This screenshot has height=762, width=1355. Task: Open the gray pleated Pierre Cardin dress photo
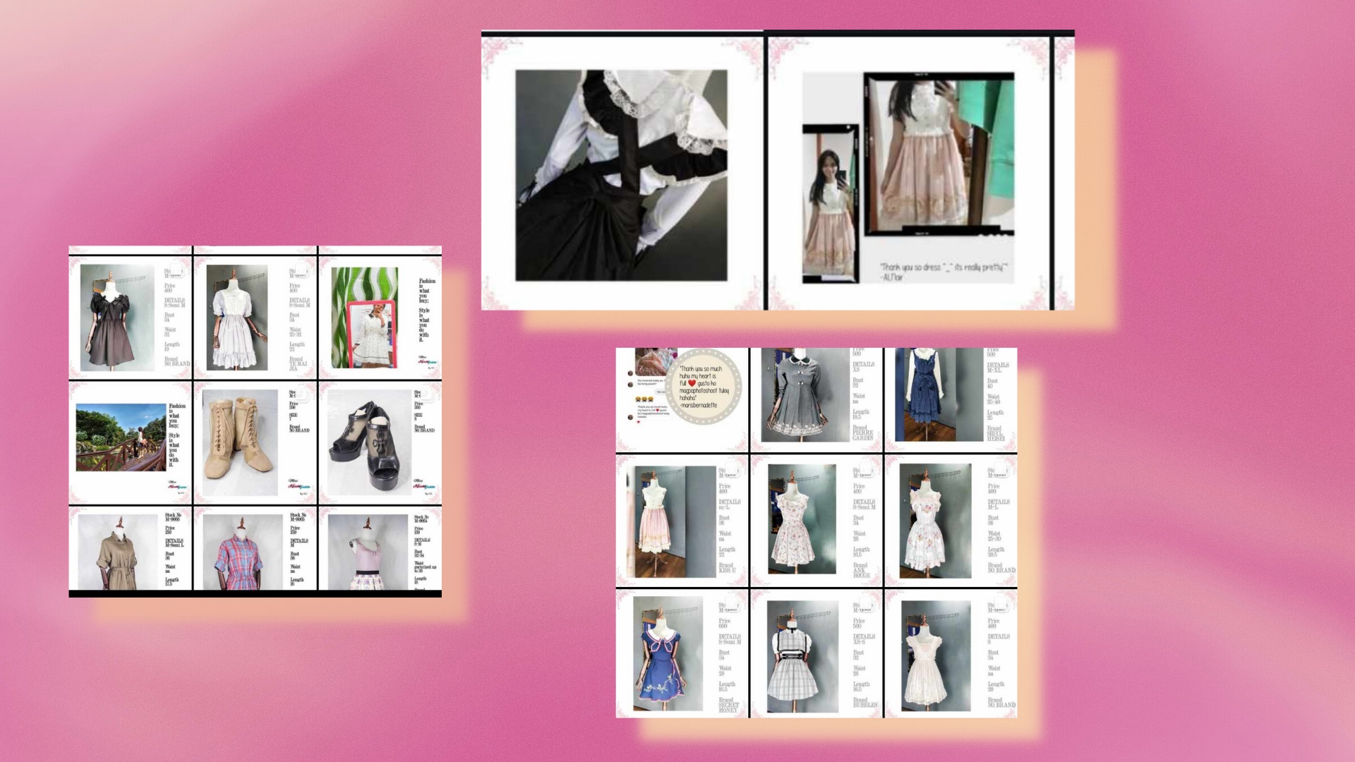pos(805,395)
